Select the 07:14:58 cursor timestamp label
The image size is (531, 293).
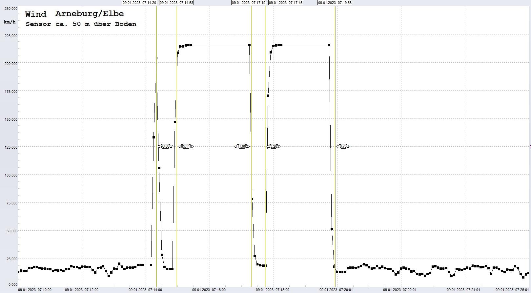click(176, 3)
